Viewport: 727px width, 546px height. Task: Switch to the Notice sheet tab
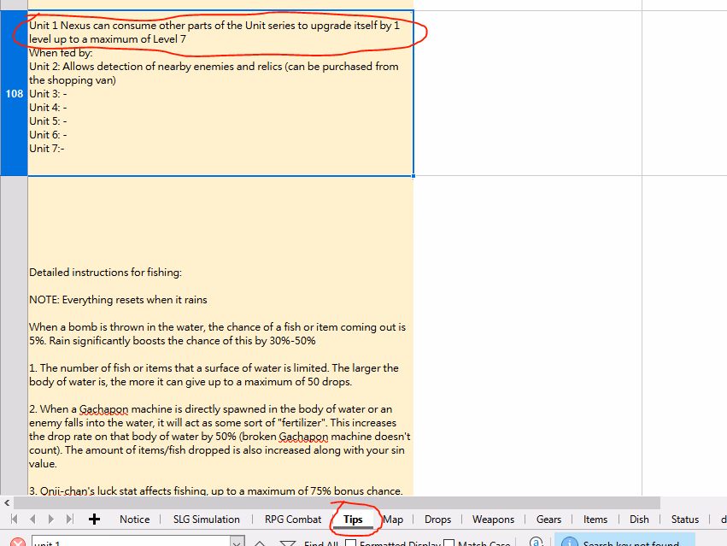pos(134,519)
